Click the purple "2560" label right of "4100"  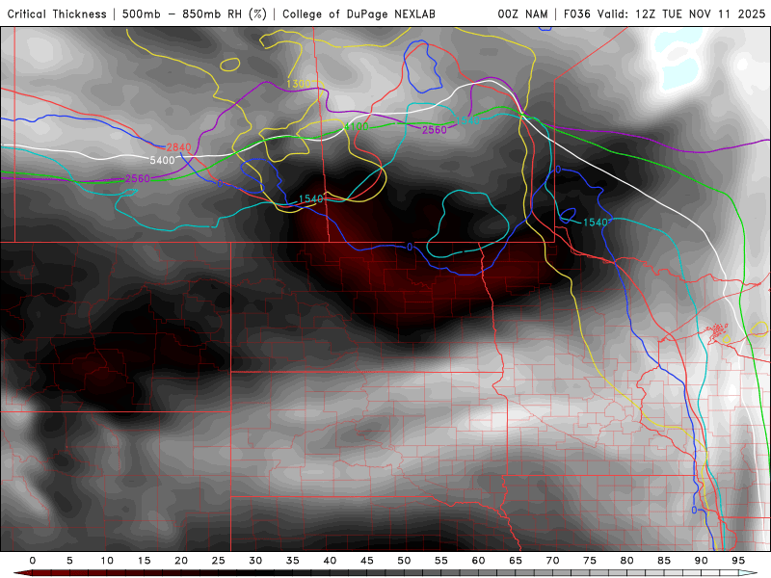435,130
